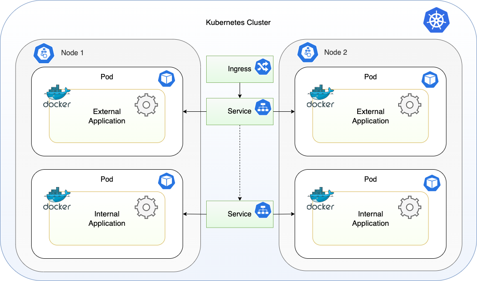Image resolution: width=477 pixels, height=281 pixels.
Task: Click the "Ingress" label text
Action: [240, 69]
